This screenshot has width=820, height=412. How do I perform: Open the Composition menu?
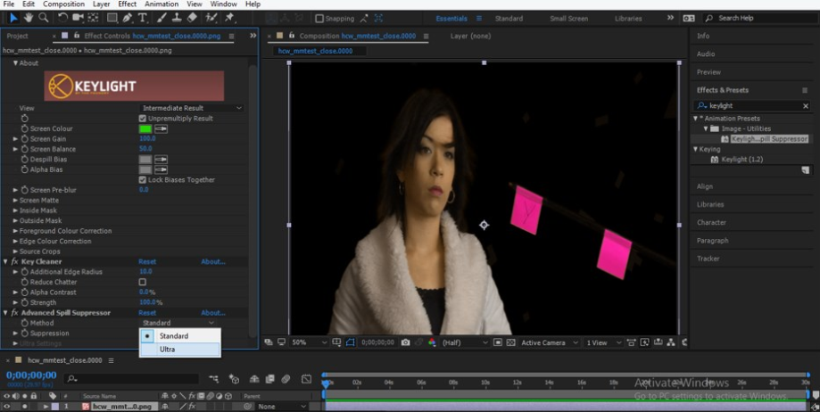(64, 4)
